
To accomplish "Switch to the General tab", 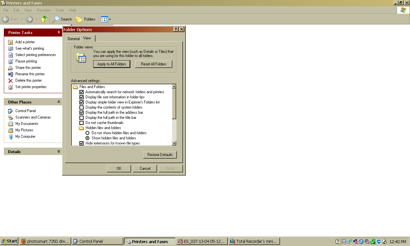I will [73, 39].
